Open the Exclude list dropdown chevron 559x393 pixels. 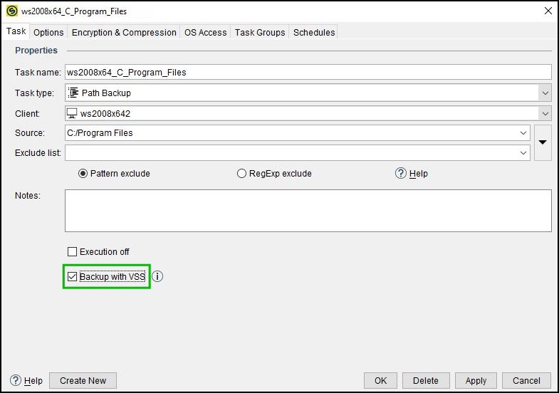coord(523,153)
